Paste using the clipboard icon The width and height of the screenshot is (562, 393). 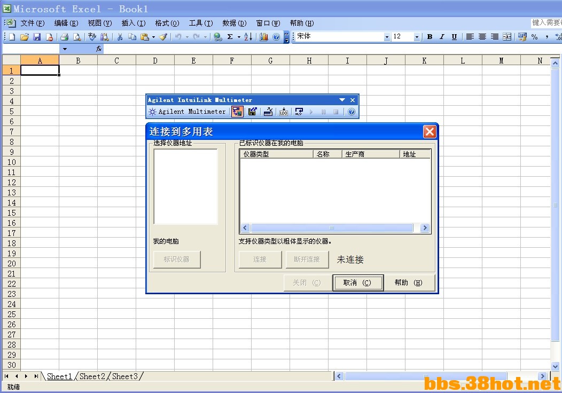tap(145, 37)
